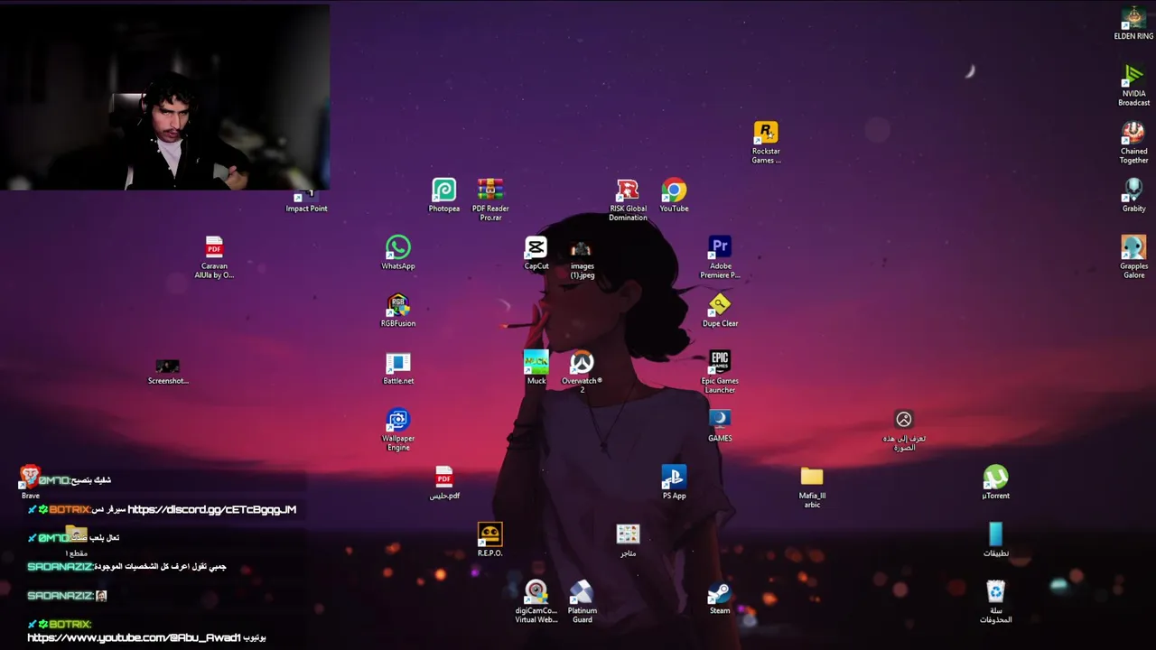Select the Chained Together game icon
This screenshot has height=650, width=1156.
point(1133,143)
